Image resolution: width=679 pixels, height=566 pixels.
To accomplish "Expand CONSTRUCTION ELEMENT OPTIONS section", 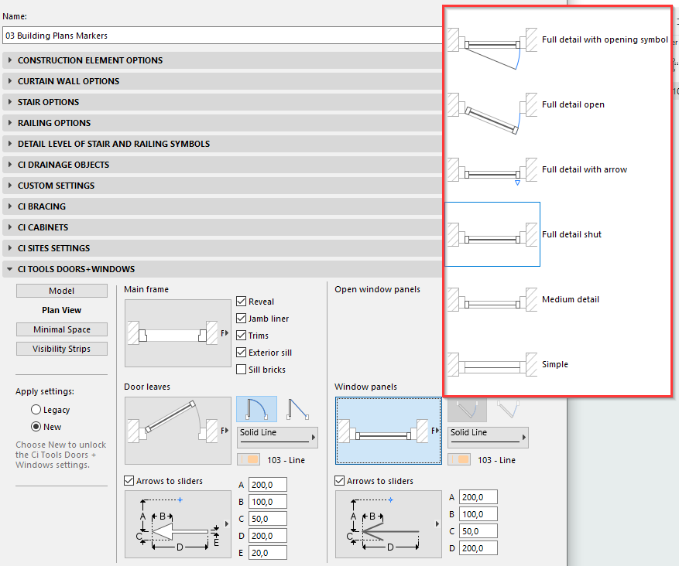I will coord(90,60).
